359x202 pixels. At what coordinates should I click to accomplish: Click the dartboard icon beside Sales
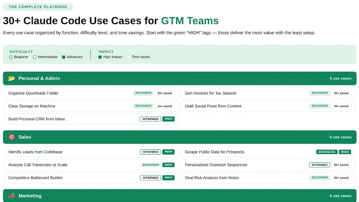click(x=11, y=137)
